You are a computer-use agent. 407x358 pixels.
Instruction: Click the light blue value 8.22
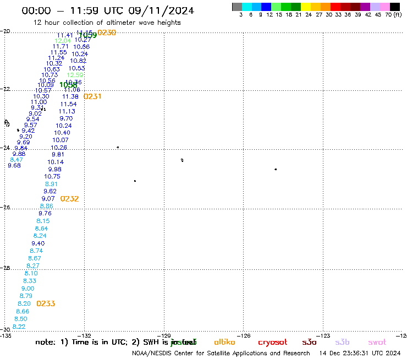19,327
